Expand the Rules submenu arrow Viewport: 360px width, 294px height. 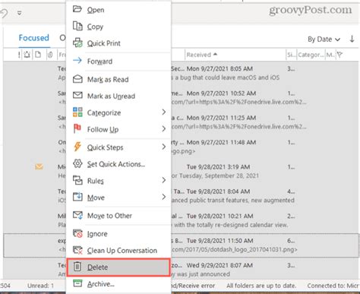tap(164, 180)
